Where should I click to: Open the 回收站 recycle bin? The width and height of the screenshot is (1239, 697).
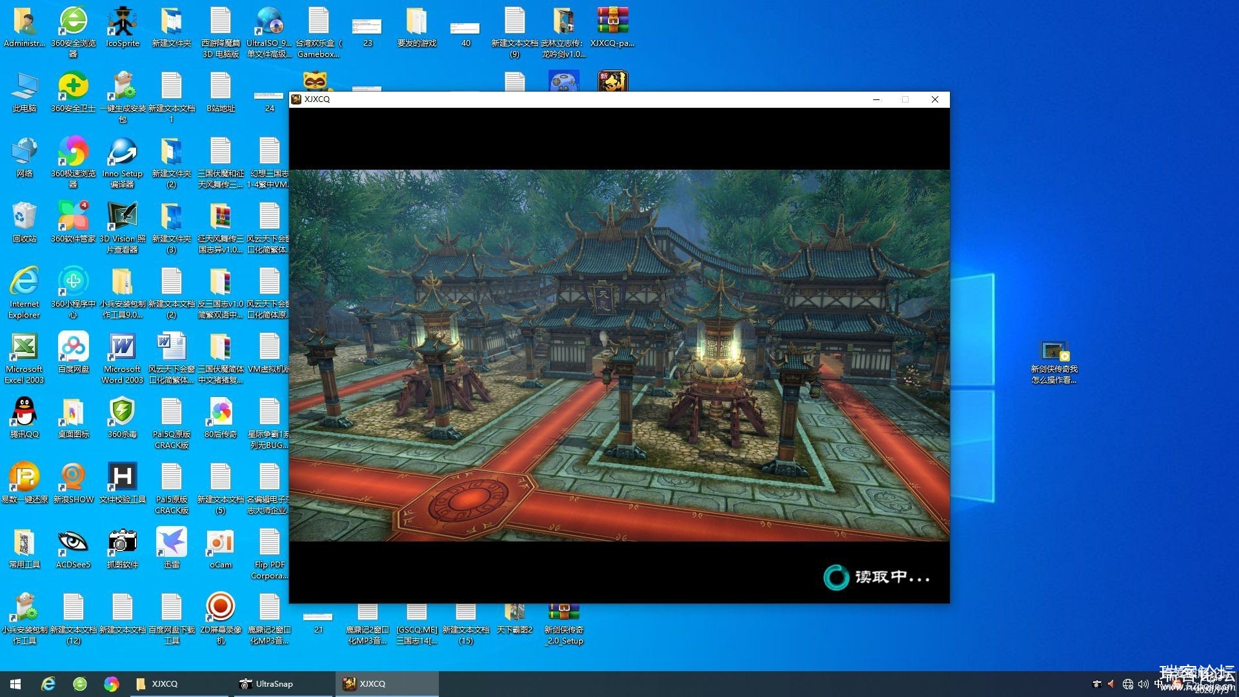[25, 223]
